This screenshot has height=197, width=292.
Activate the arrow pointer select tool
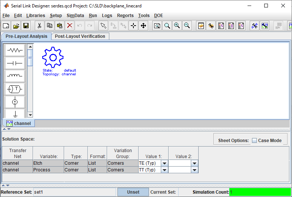(x=103, y=26)
